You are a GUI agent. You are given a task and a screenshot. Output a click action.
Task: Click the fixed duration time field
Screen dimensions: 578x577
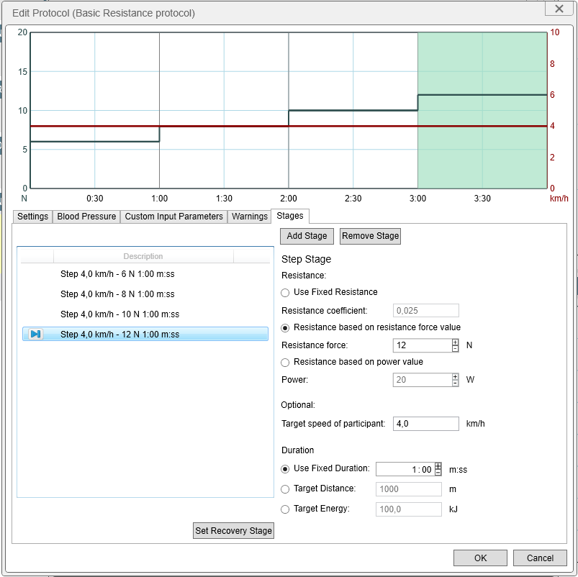[x=405, y=469]
